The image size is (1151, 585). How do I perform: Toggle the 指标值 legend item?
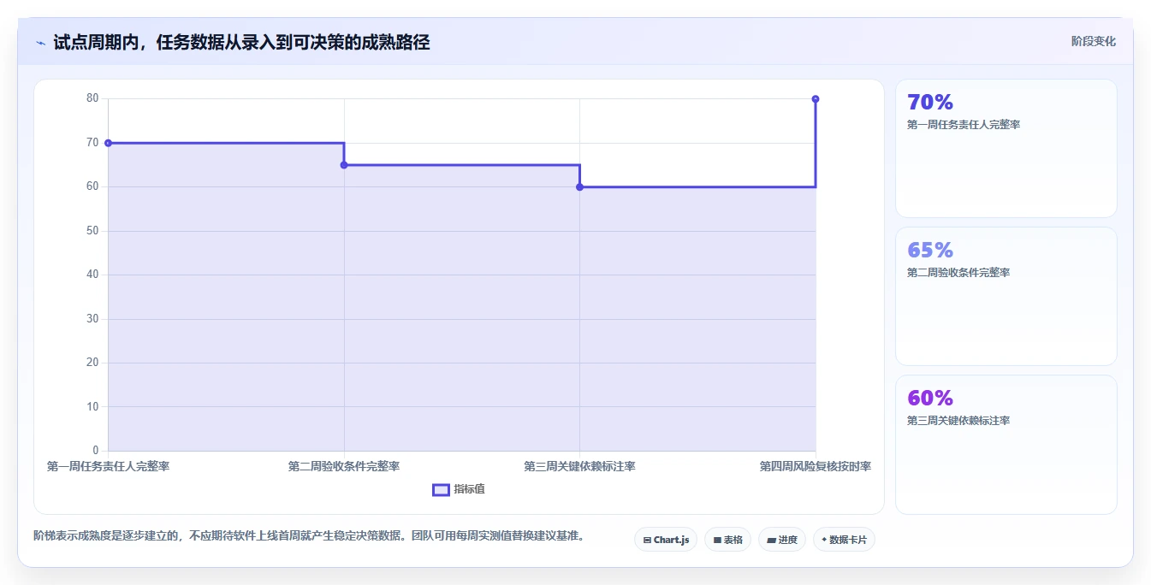pyautogui.click(x=460, y=489)
